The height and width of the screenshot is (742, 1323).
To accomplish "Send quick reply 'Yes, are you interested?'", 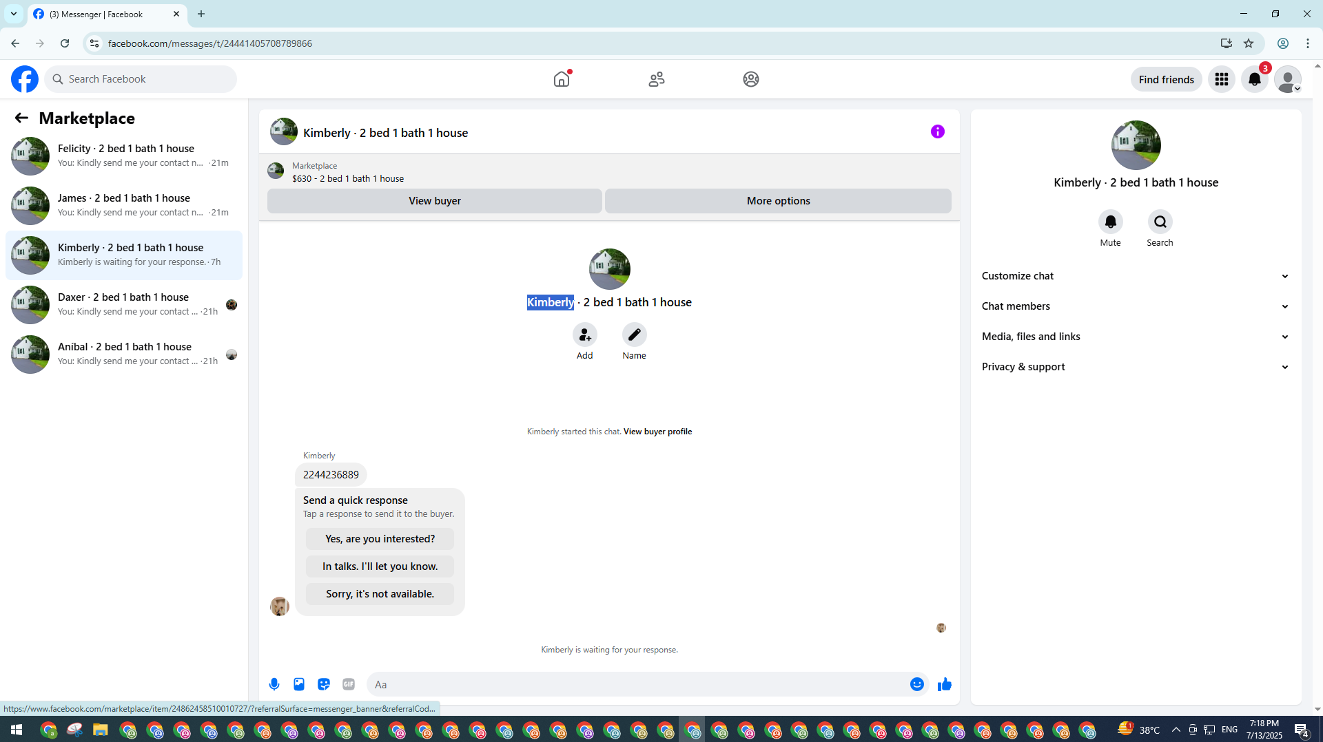I will click(x=380, y=539).
